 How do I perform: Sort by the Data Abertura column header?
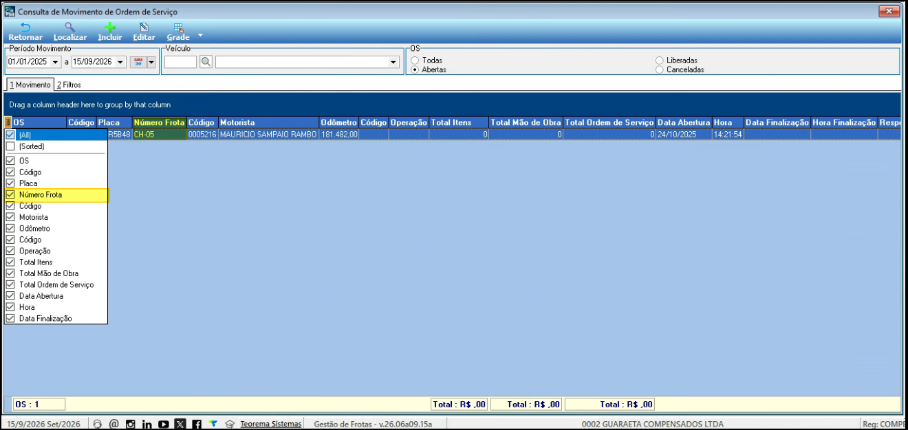pyautogui.click(x=684, y=123)
